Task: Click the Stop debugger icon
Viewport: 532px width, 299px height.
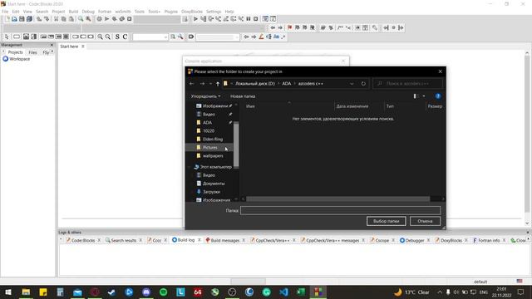Action: (256, 19)
